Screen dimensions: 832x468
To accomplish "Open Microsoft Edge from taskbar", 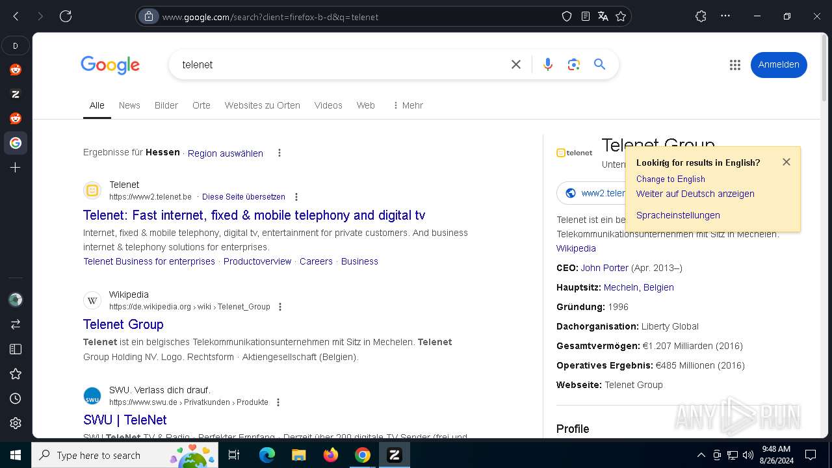I will (x=267, y=455).
